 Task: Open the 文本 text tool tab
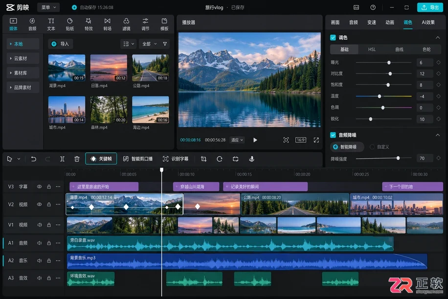51,24
